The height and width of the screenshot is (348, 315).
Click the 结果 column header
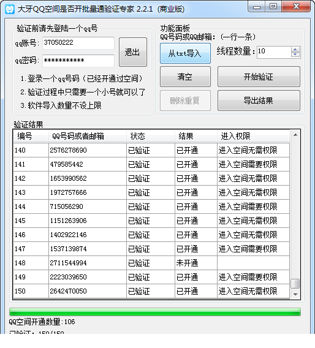click(196, 136)
